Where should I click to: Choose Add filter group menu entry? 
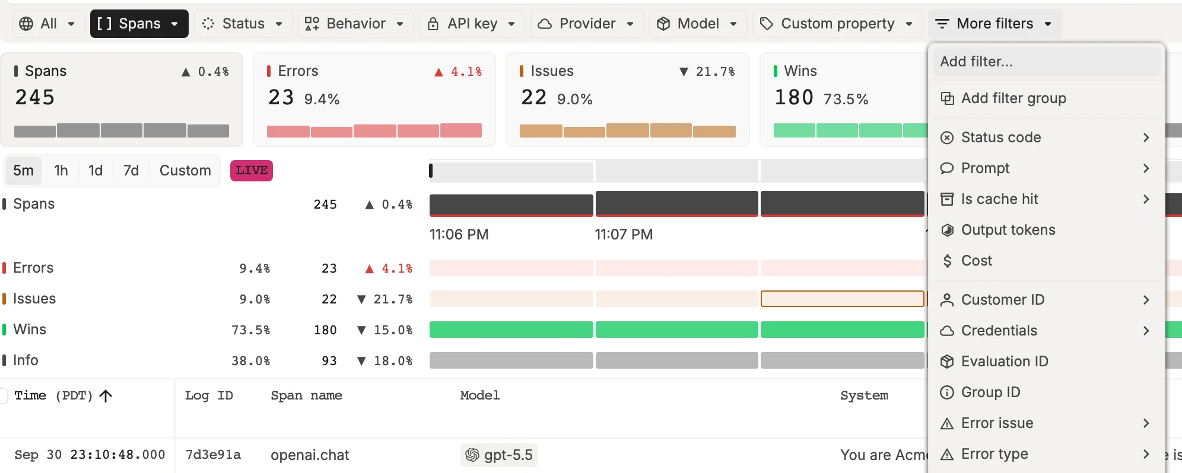pyautogui.click(x=1046, y=98)
